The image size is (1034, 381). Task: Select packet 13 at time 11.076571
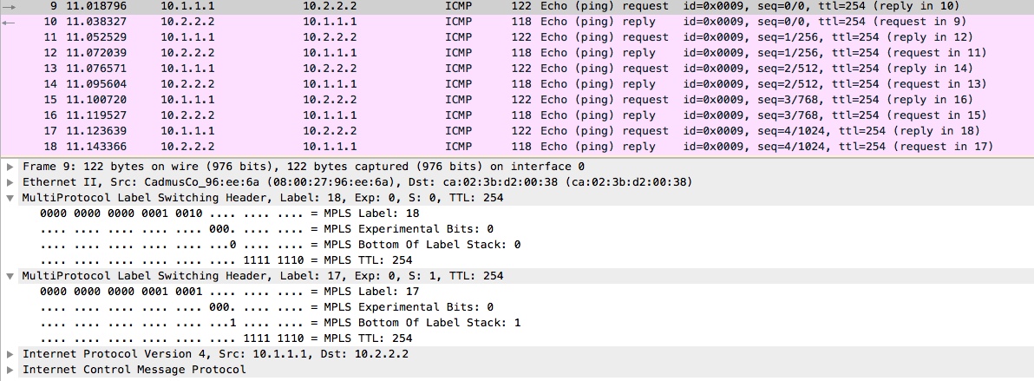coord(347,69)
